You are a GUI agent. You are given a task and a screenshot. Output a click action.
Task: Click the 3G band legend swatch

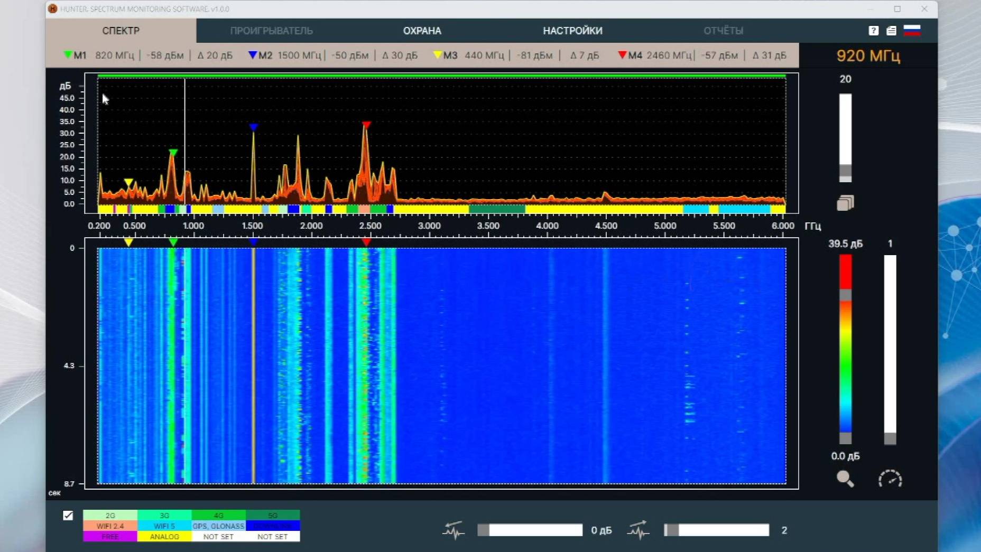point(164,515)
